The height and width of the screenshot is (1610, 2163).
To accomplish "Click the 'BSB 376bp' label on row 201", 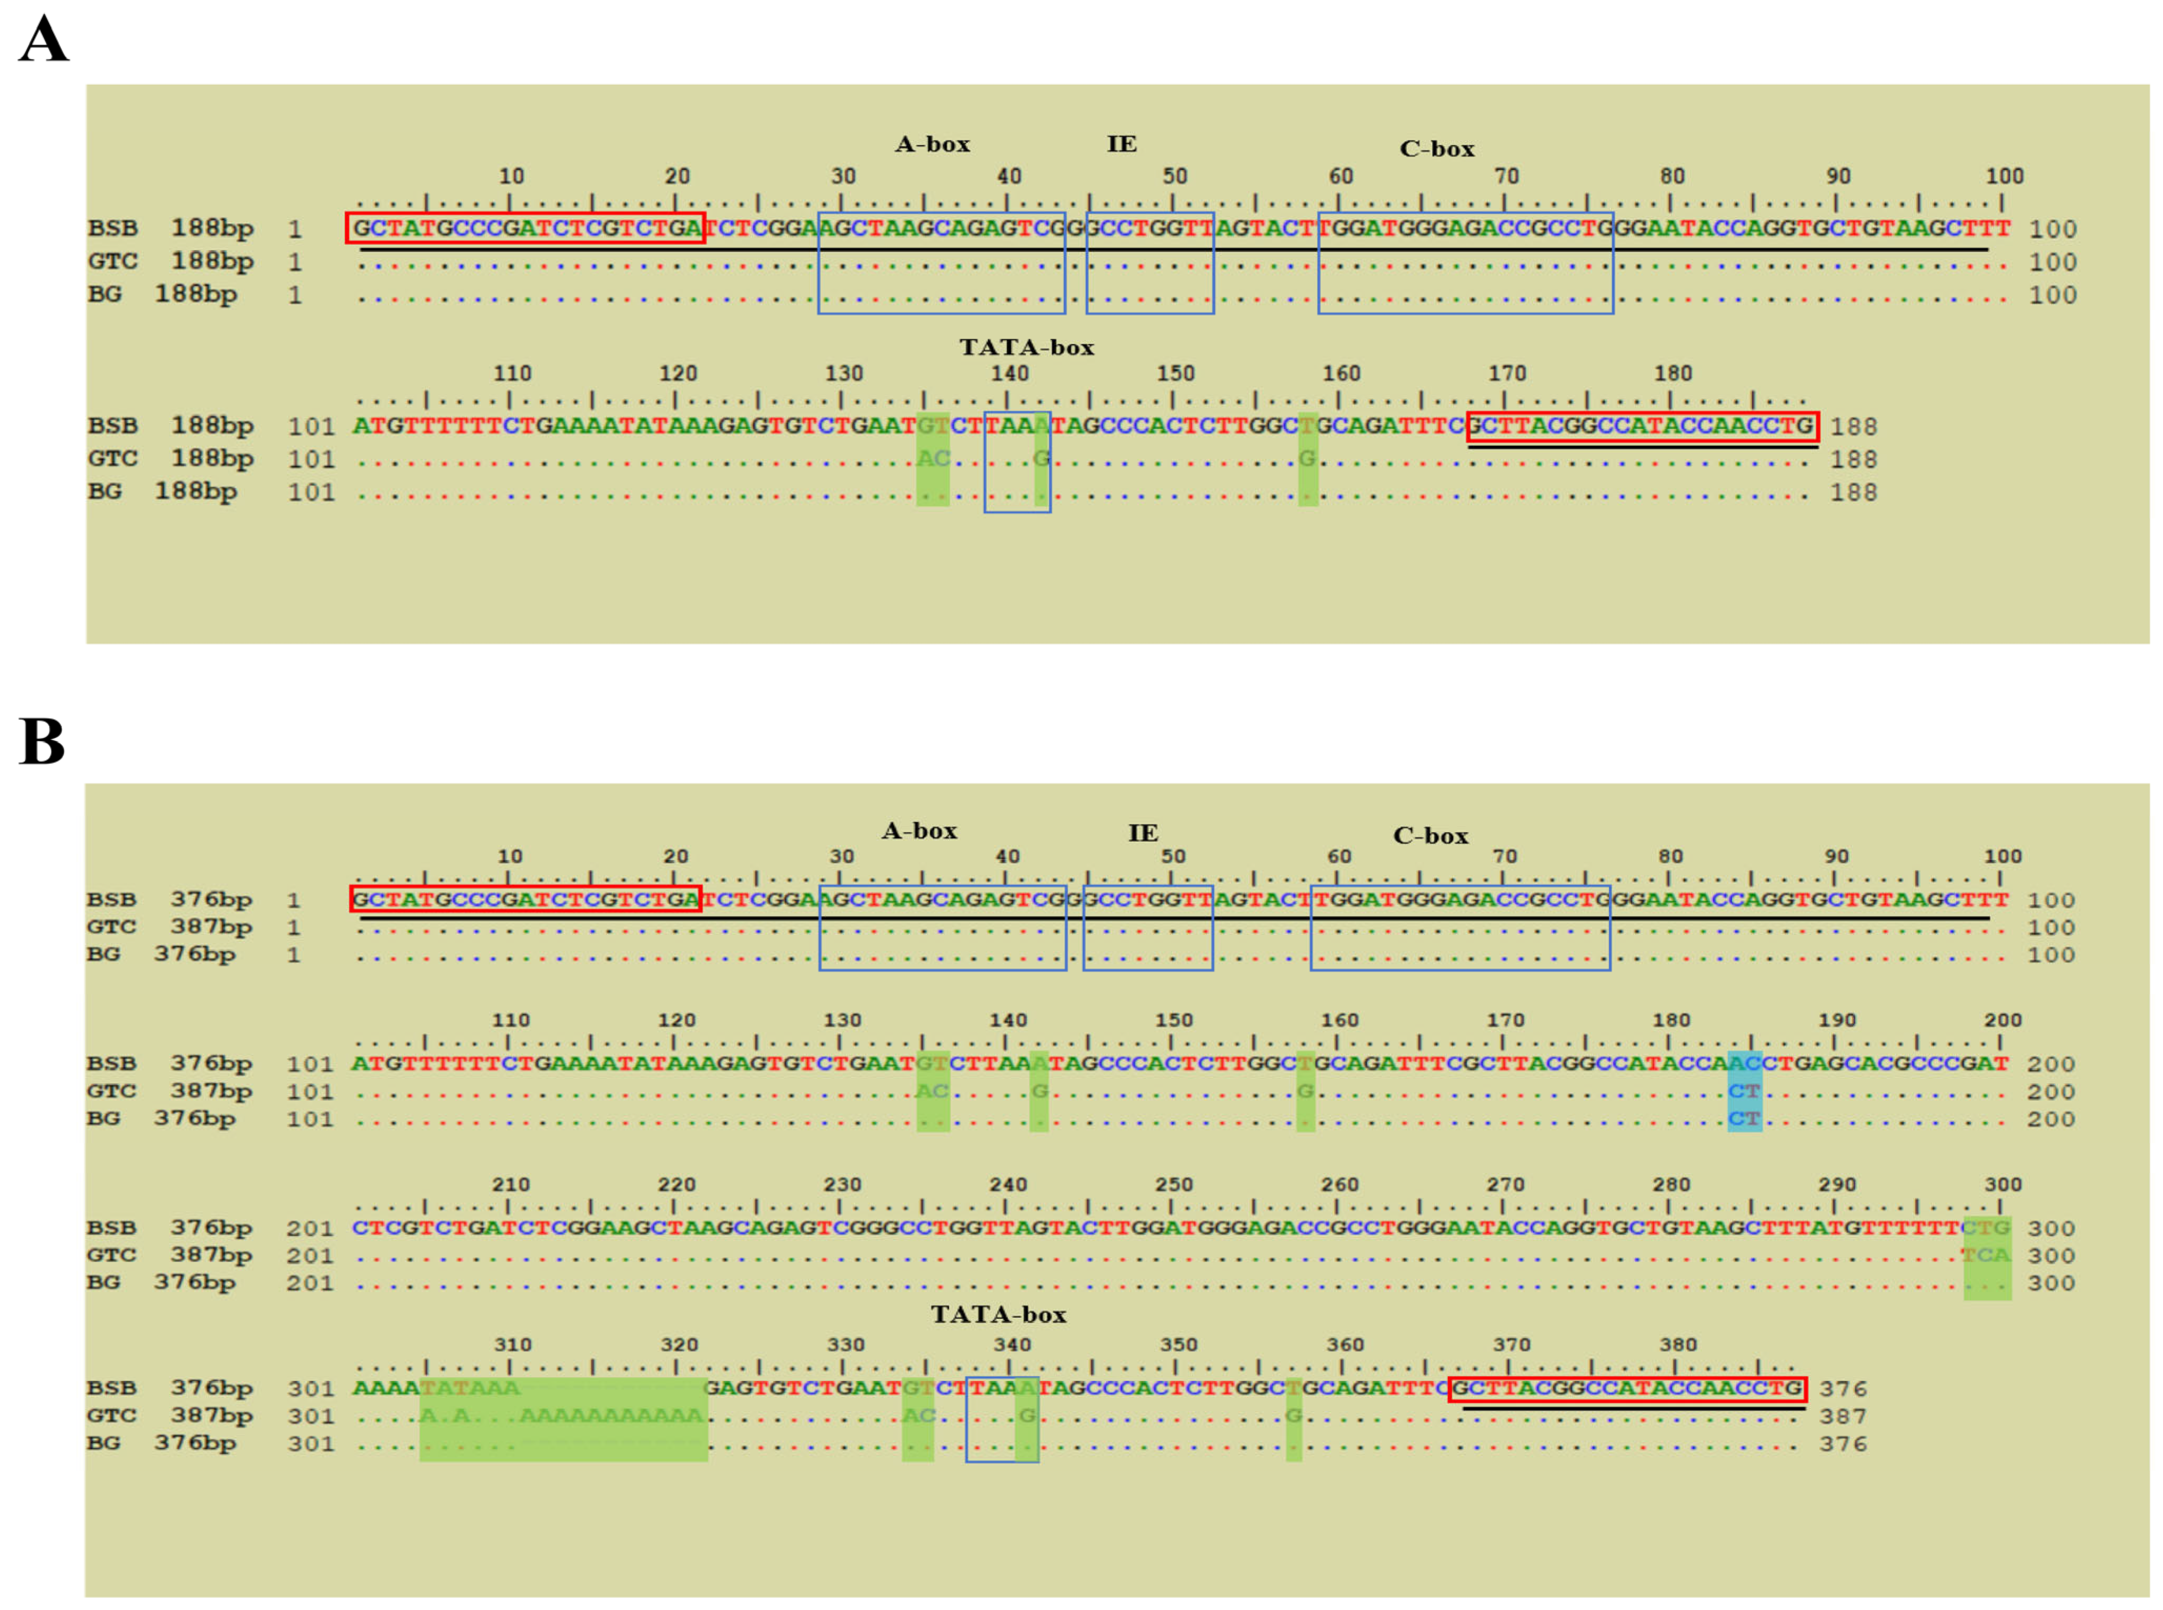I will [x=168, y=1228].
